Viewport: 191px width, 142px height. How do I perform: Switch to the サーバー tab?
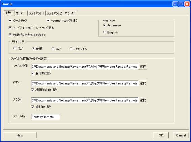click(x=21, y=13)
